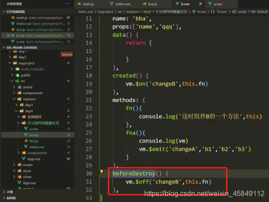Open bus.js in open editors list
Viewport: 269px width, 202px height.
(x=38, y=30)
